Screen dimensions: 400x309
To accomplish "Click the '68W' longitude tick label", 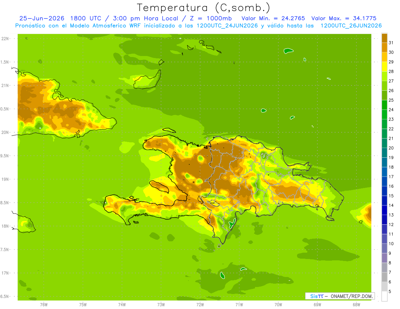I will [356, 304].
